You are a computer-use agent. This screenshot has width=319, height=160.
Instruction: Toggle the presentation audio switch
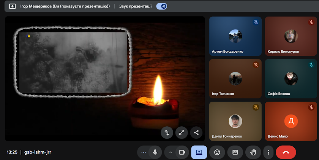coord(162,6)
